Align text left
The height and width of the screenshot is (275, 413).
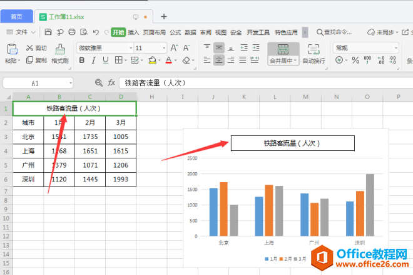[x=207, y=60]
